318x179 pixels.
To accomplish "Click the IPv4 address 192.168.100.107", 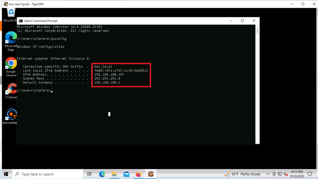I will tap(109, 75).
